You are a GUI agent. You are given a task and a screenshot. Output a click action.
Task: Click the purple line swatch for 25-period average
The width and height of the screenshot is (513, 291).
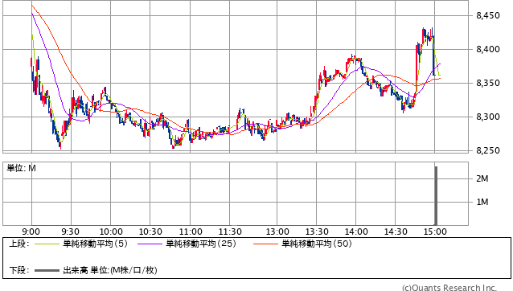click(150, 244)
